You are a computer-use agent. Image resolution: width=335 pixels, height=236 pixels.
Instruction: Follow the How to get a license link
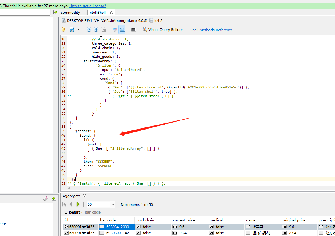click(x=87, y=6)
